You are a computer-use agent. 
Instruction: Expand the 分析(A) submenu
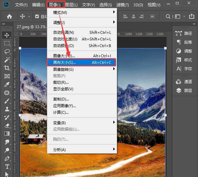click(x=82, y=150)
